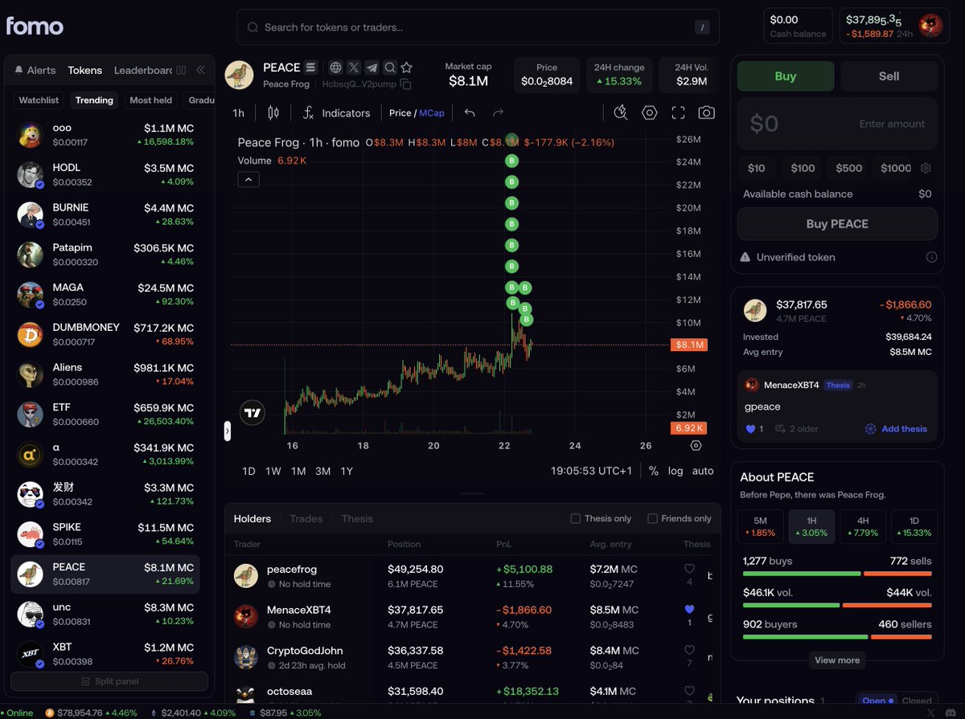Open the 19:05:53 UTC+1 timezone menu
This screenshot has height=719, width=965.
click(591, 471)
